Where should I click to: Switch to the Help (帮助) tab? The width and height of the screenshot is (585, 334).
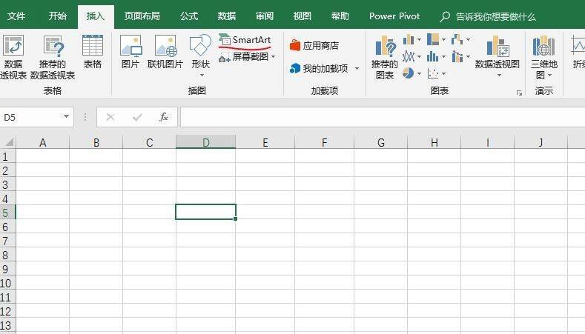pyautogui.click(x=340, y=16)
